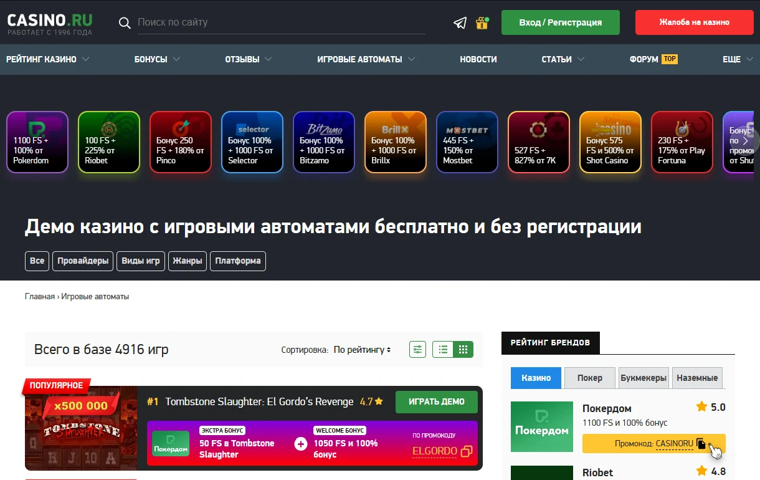Select the Все filter chip
This screenshot has width=760, height=480.
pos(37,261)
